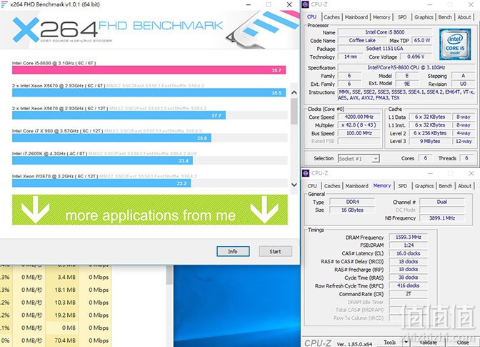
Task: Click the Package Socket 1151 LGA value
Action: pyautogui.click(x=385, y=49)
